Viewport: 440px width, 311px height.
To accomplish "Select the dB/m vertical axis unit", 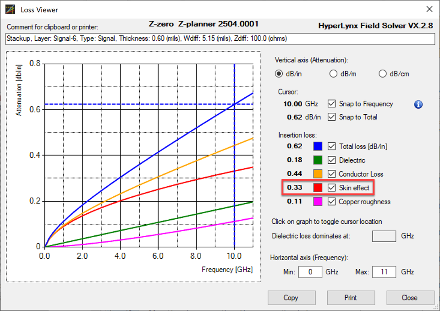I will pos(334,73).
